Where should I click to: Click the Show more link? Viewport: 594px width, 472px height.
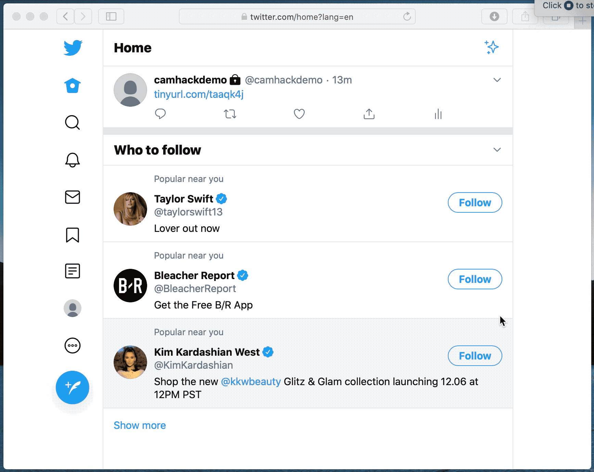tap(140, 425)
